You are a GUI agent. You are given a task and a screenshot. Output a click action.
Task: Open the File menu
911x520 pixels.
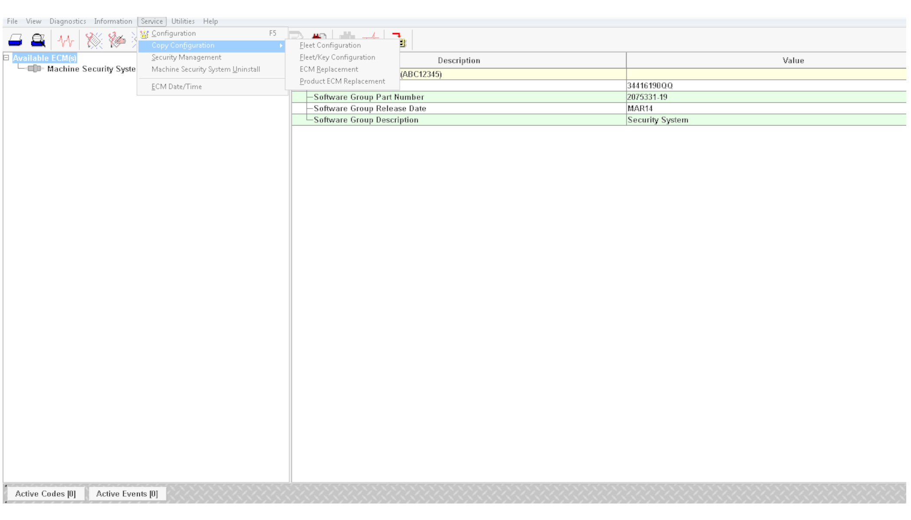(x=12, y=21)
